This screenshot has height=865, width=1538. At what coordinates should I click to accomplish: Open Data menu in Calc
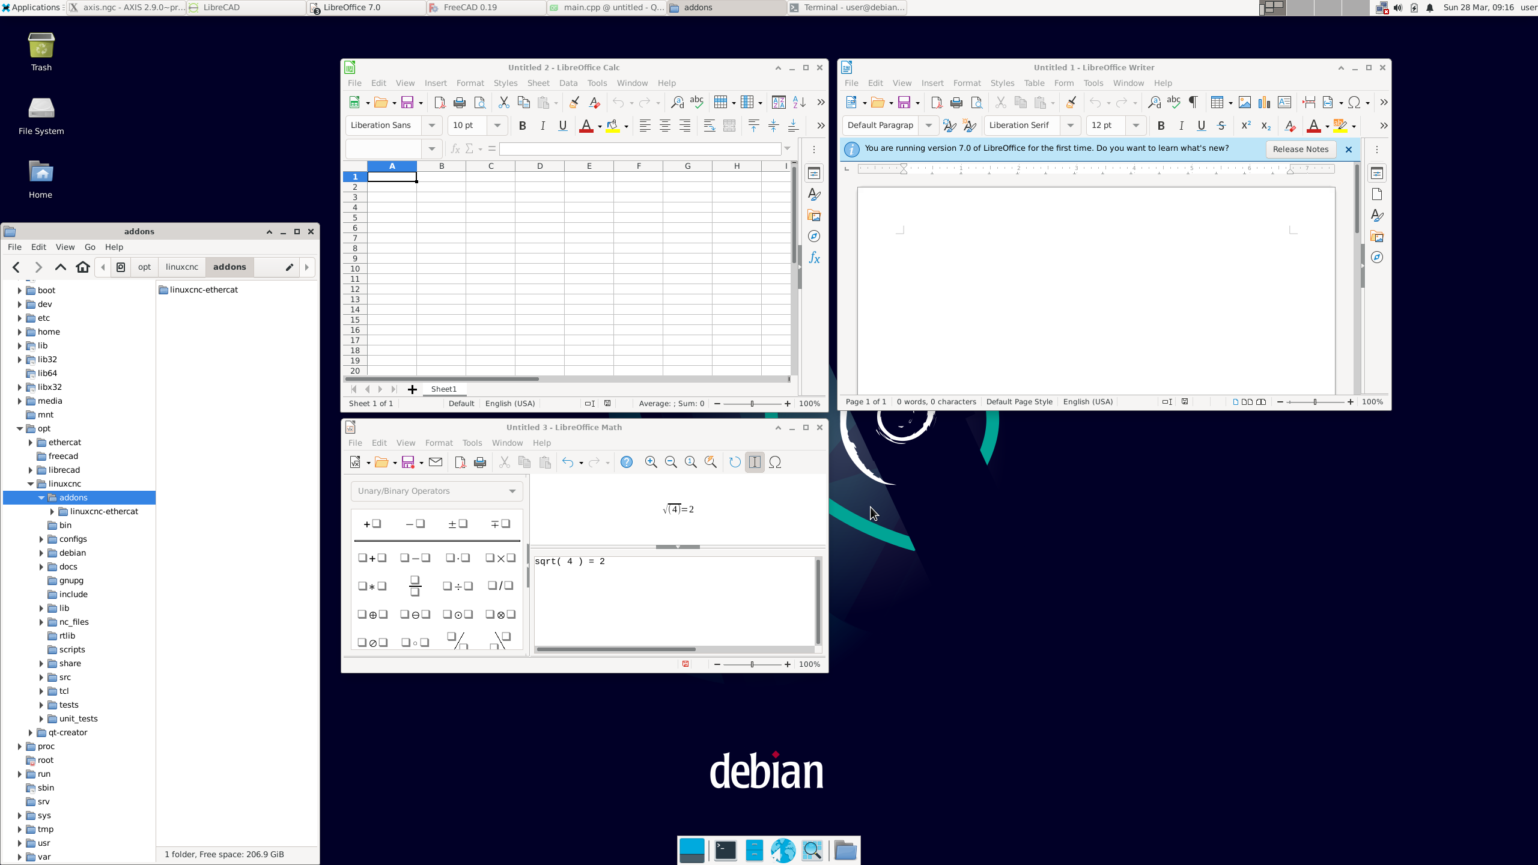pyautogui.click(x=568, y=83)
